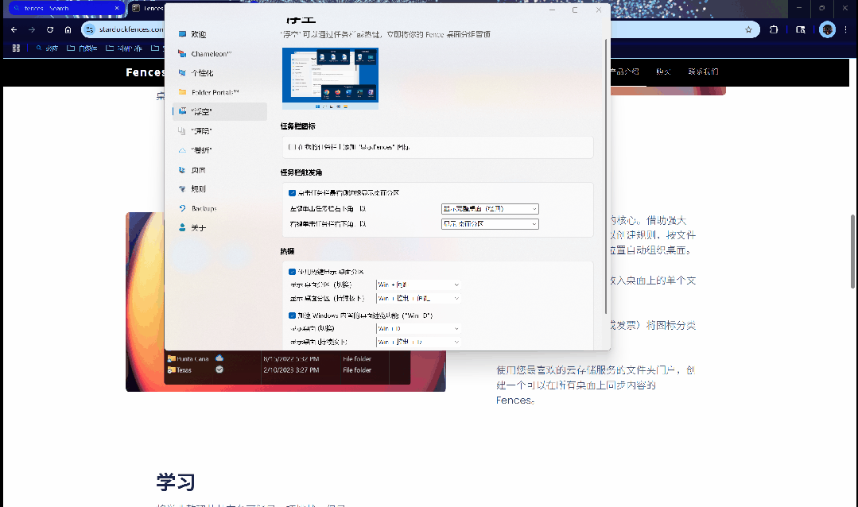Go back in Chrome
Image resolution: width=858 pixels, height=507 pixels.
(x=14, y=29)
